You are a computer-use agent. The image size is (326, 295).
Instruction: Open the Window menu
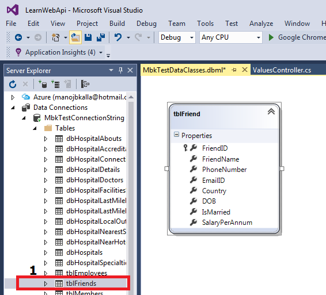297,24
